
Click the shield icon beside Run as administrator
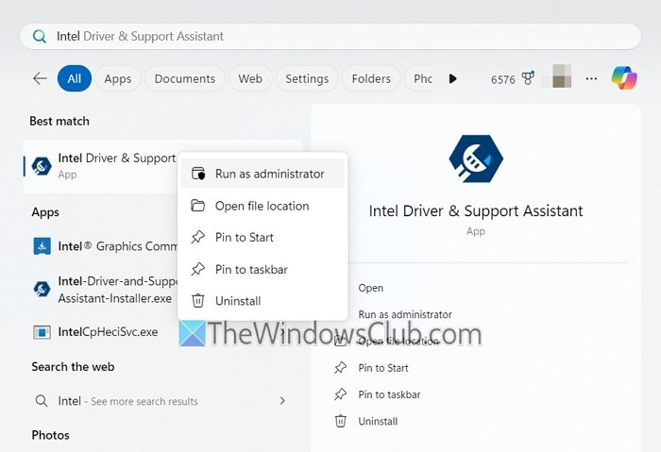coord(198,173)
